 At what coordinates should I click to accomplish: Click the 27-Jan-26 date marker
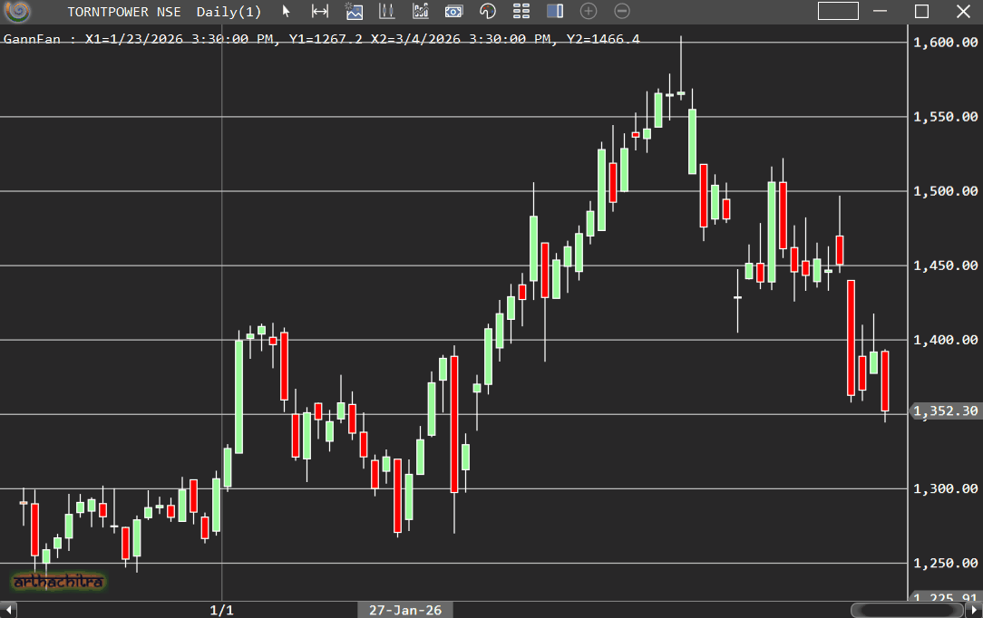point(405,610)
